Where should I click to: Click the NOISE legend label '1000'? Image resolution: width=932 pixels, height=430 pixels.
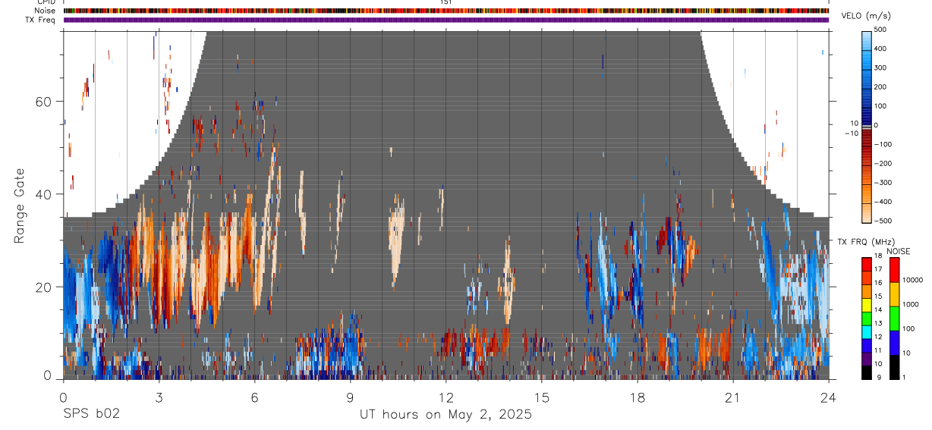coord(911,304)
